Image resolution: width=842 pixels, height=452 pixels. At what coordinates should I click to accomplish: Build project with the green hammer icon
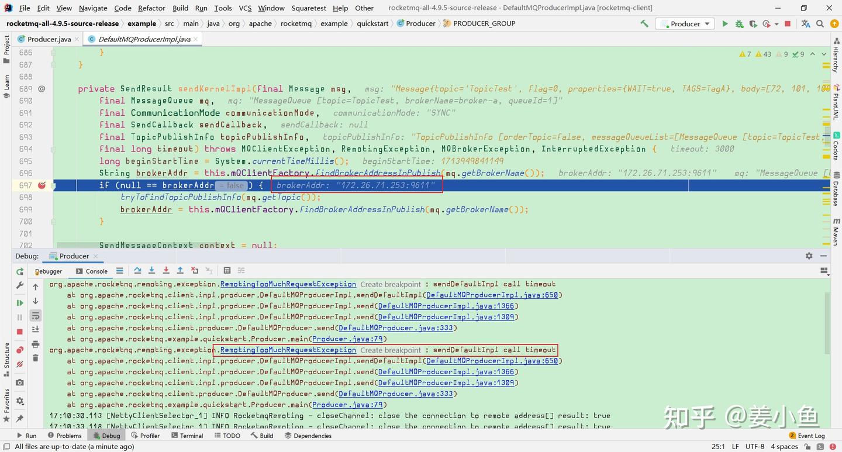644,24
